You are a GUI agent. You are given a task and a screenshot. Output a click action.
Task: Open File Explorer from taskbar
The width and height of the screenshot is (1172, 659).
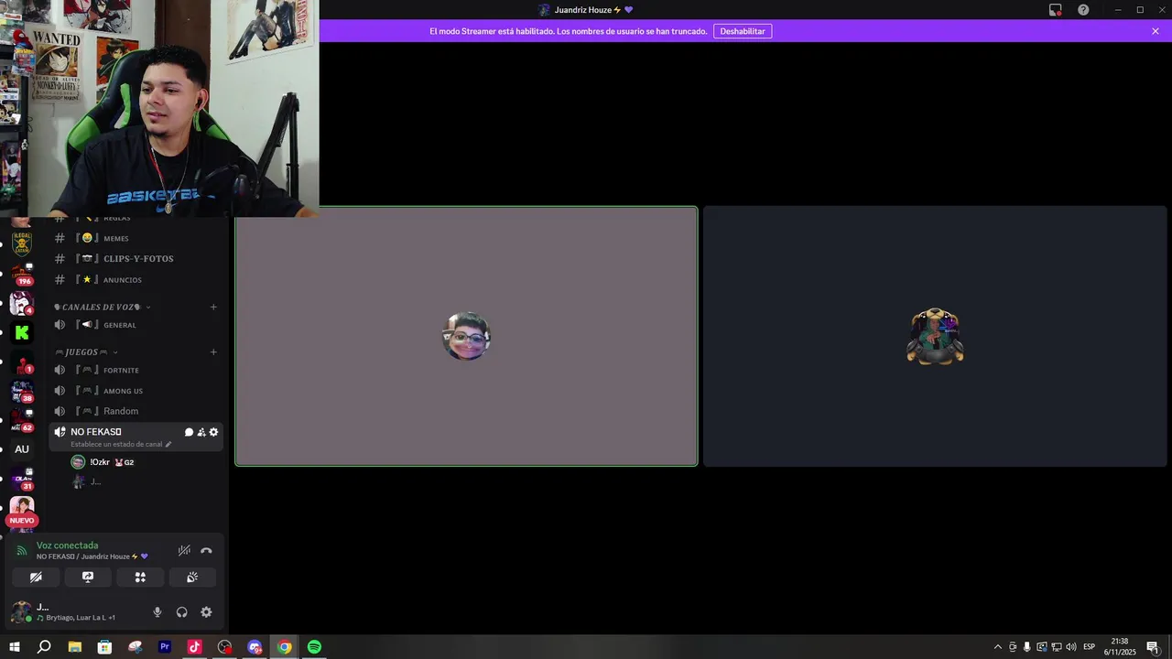(x=75, y=647)
